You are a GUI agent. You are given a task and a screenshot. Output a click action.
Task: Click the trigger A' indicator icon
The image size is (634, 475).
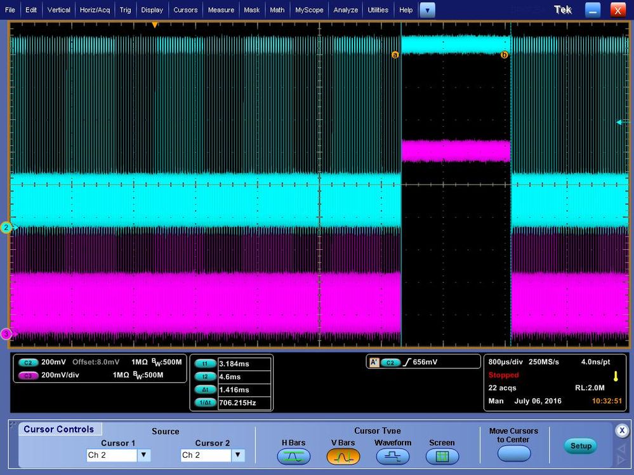[374, 362]
